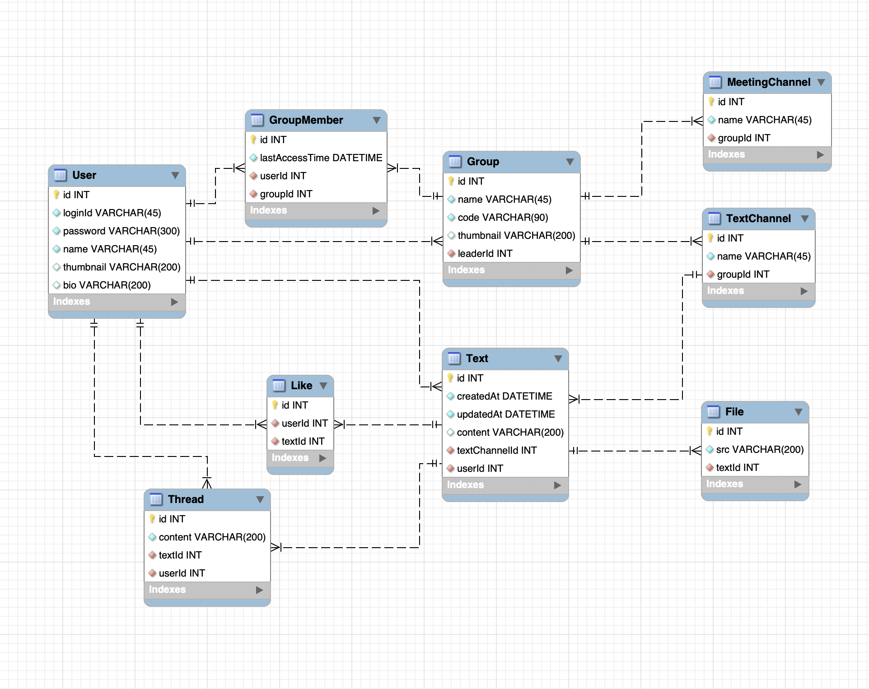Click the Like table icon
The image size is (869, 689).
pos(279,386)
